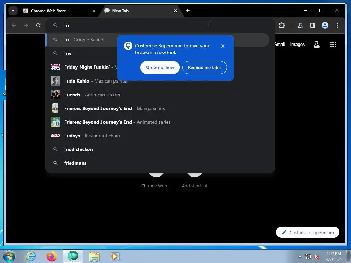Screen dimensions: 351x263
Task: Open the Extensions puzzle icon
Action: pyautogui.click(x=282, y=25)
